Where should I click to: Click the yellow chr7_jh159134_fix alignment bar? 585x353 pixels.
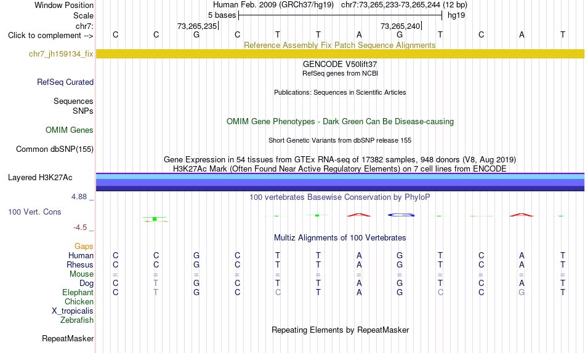tap(340, 54)
